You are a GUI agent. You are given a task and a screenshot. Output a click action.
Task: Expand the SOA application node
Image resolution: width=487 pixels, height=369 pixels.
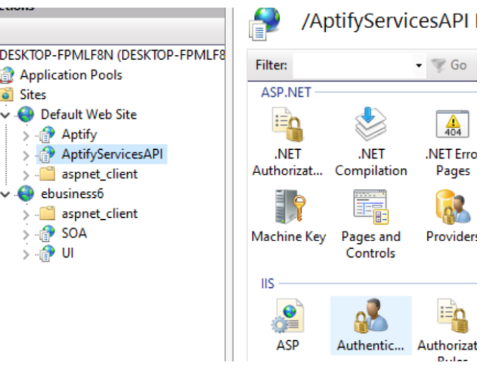tap(26, 235)
